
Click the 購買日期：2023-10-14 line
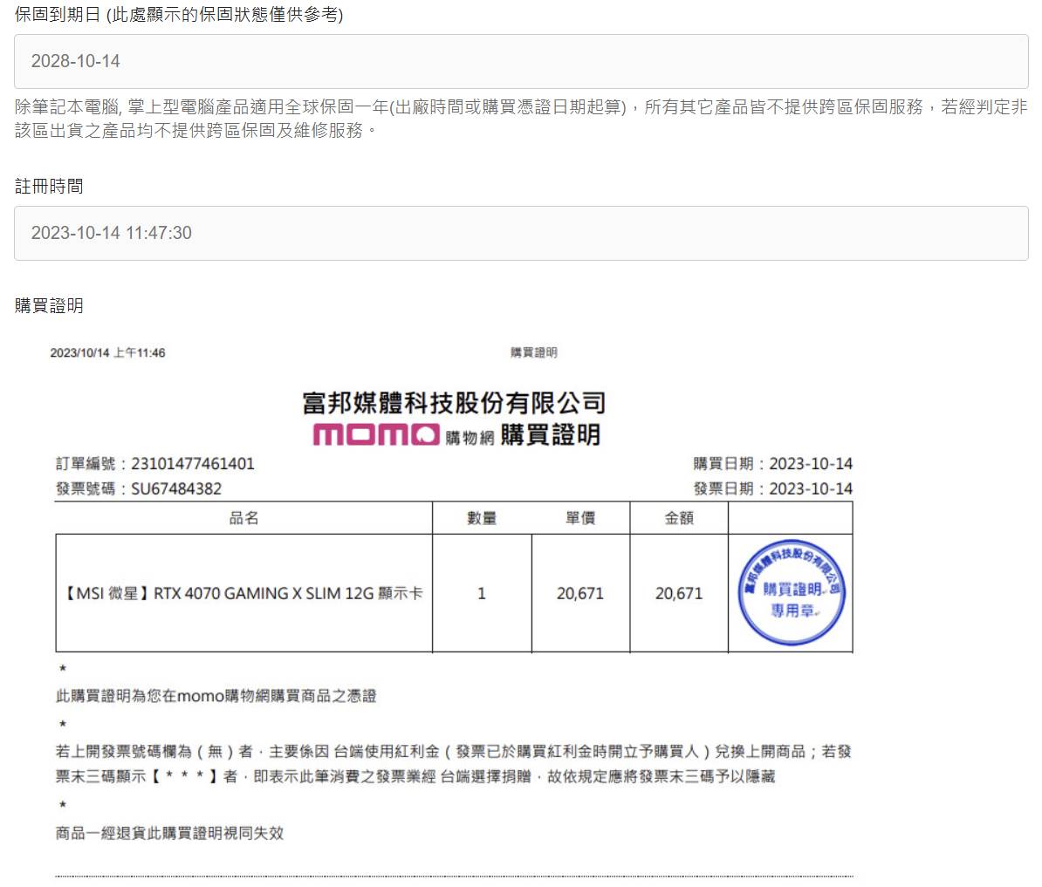tap(773, 463)
